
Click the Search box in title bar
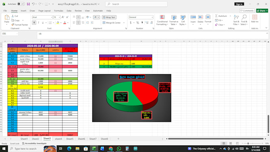(x=136, y=4)
